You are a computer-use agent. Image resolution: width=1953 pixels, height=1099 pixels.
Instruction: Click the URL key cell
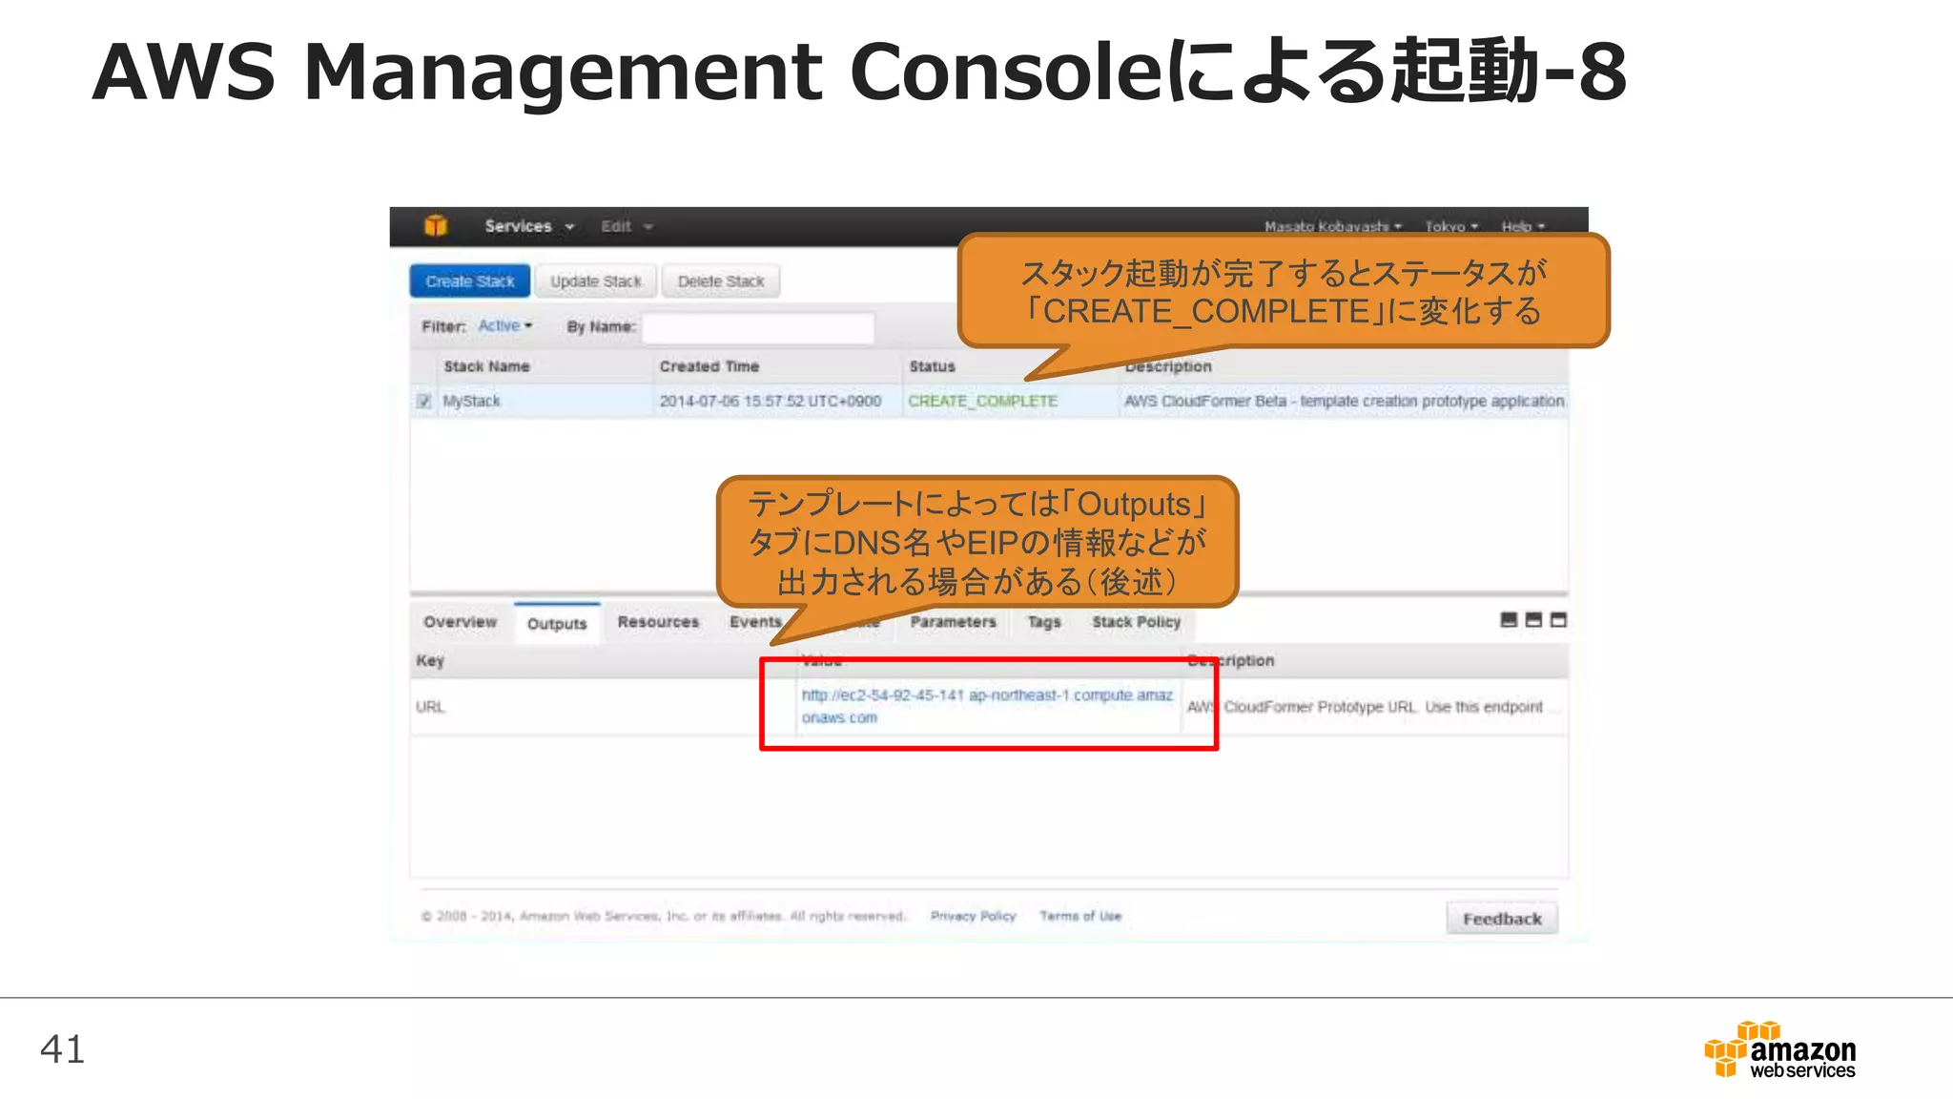click(x=430, y=707)
